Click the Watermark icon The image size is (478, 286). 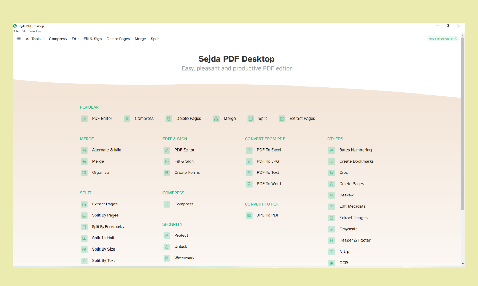pyautogui.click(x=167, y=258)
